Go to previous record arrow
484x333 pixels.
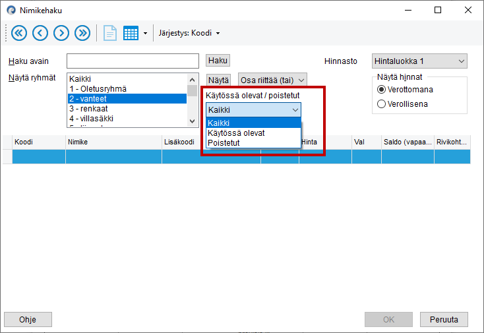[x=40, y=33]
